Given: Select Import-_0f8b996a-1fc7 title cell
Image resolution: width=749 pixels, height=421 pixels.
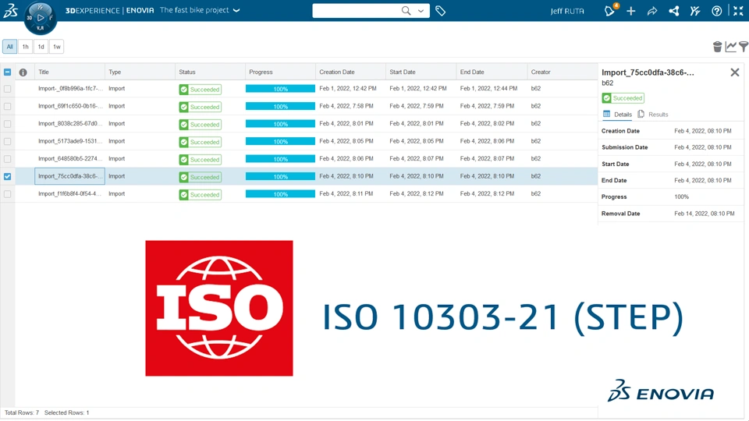Looking at the screenshot, I should point(69,89).
